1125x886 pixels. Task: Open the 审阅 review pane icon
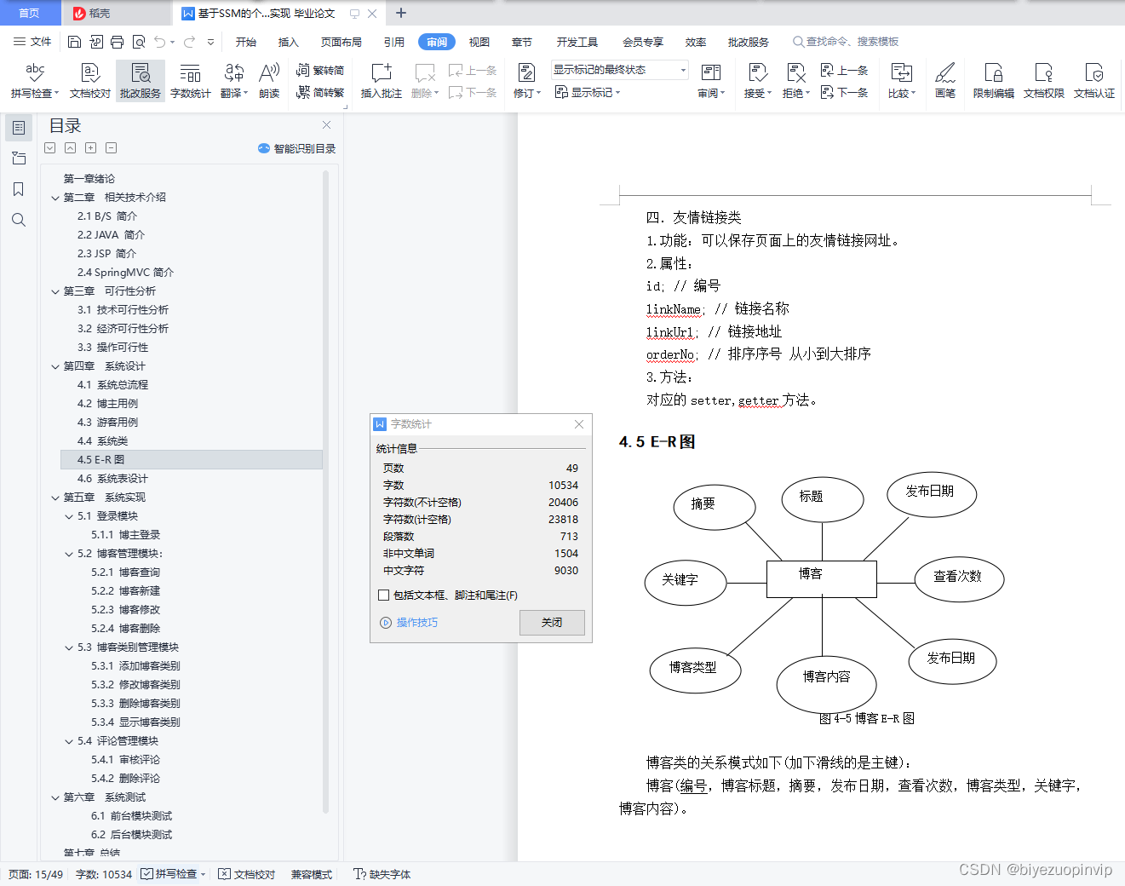[711, 81]
